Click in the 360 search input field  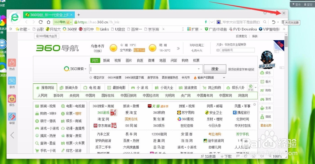pos(143,69)
